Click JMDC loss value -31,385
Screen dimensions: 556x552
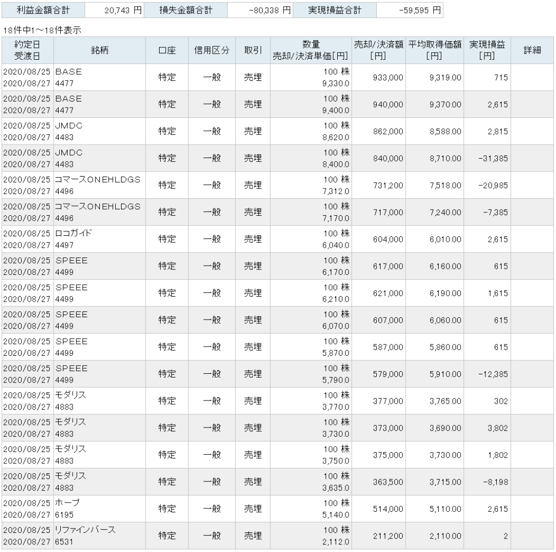tap(493, 159)
